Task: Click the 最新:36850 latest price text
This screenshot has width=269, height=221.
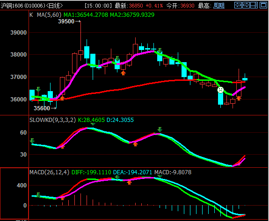Action: (x=129, y=6)
